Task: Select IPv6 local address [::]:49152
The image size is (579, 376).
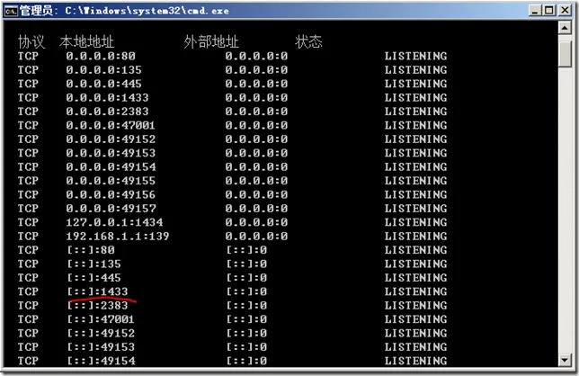Action: [101, 333]
